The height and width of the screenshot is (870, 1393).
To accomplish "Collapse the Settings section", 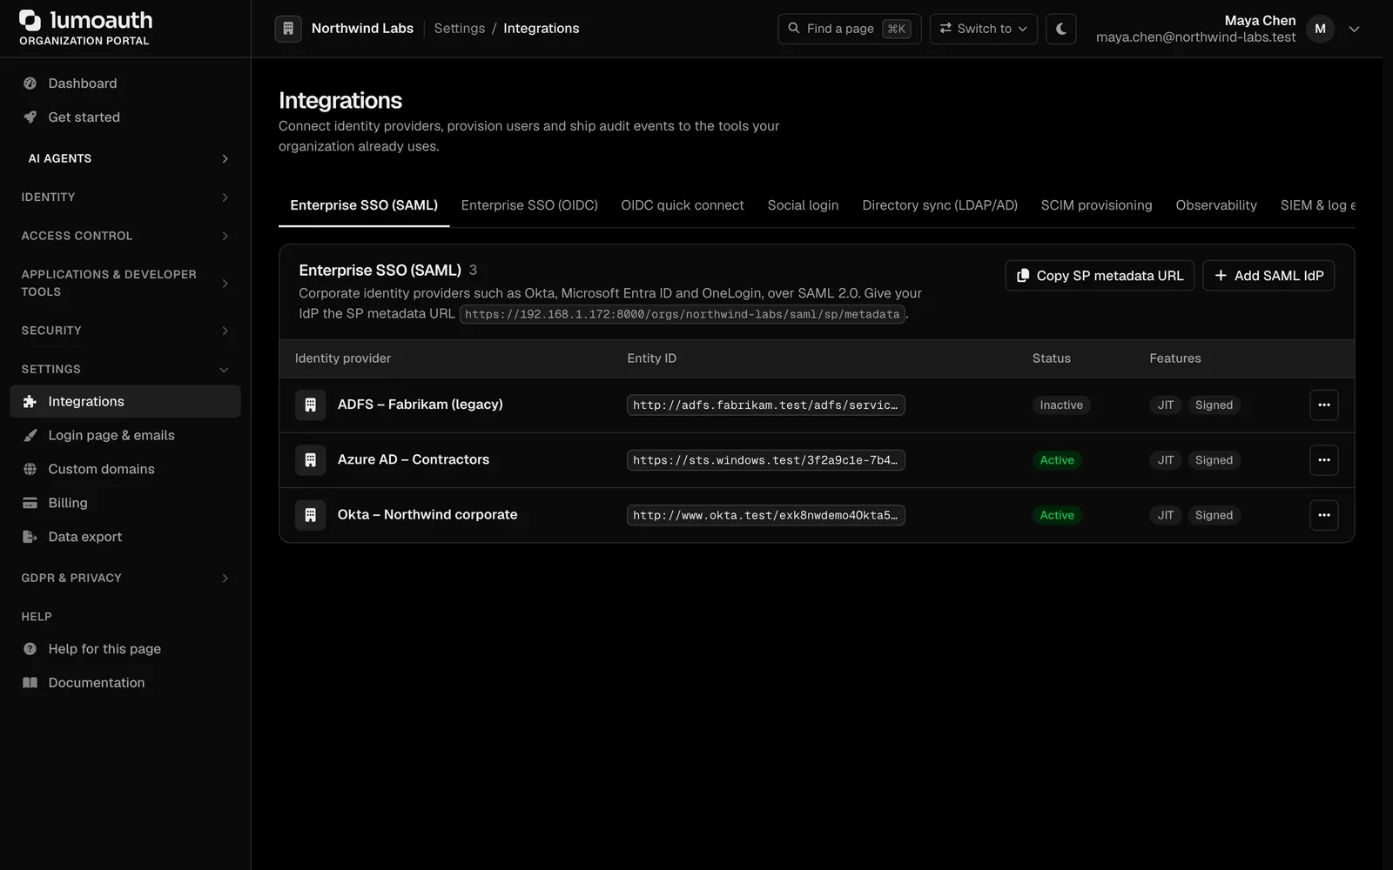I will click(x=125, y=369).
